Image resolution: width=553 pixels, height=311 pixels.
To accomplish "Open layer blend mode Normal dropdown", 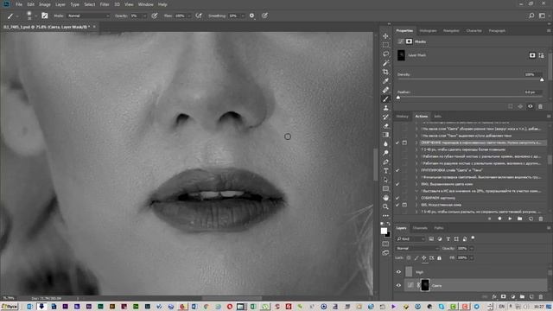I will tap(417, 249).
